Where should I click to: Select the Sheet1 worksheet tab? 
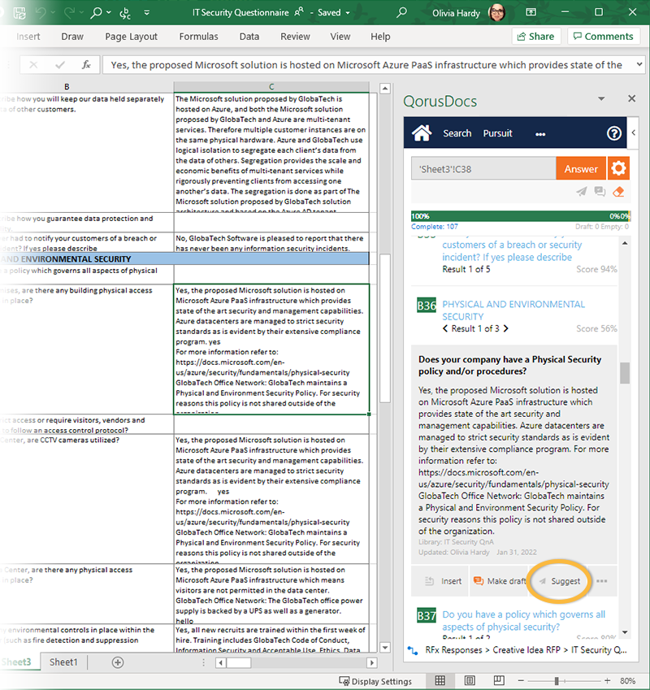pyautogui.click(x=63, y=662)
